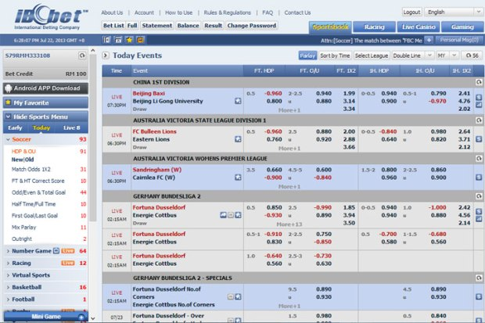Open match info icon beside Energie Cottbus
This screenshot has width=485, height=323.
231,215
